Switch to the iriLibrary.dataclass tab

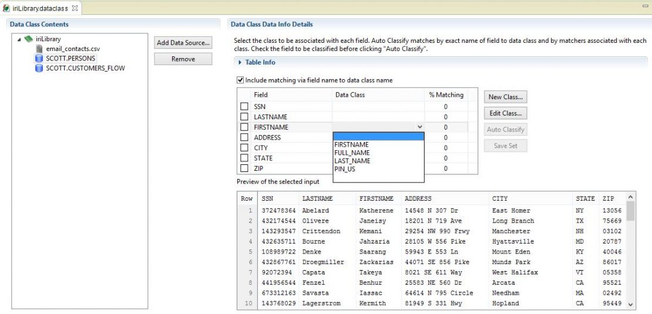point(41,8)
